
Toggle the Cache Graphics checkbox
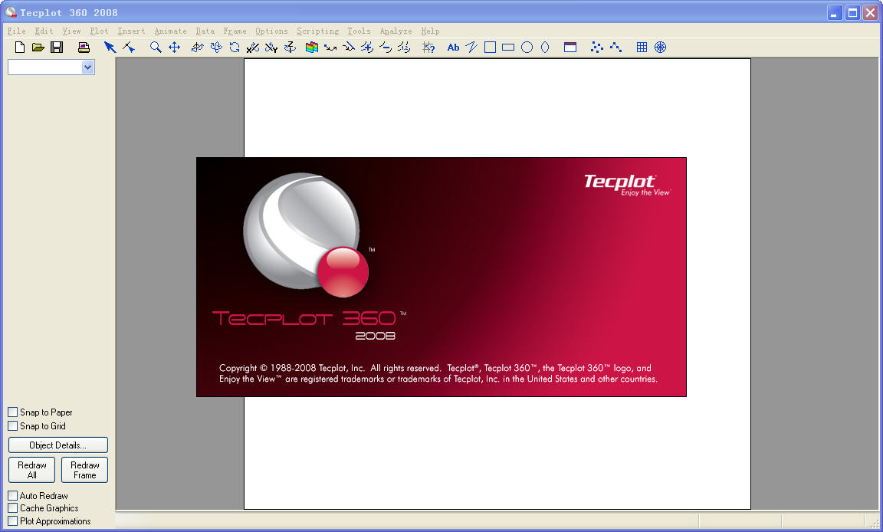tap(13, 507)
